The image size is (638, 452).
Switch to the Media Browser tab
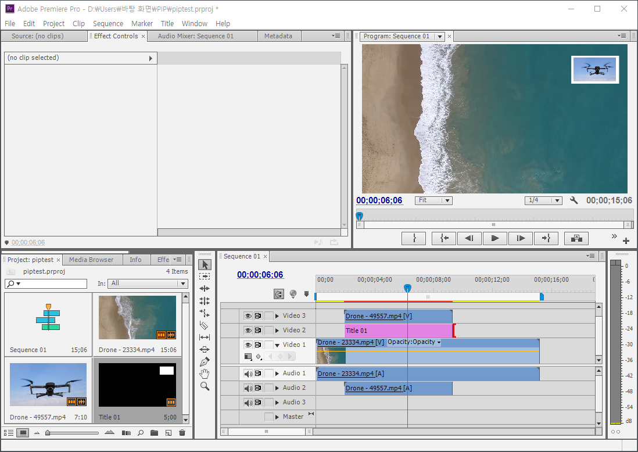[91, 260]
